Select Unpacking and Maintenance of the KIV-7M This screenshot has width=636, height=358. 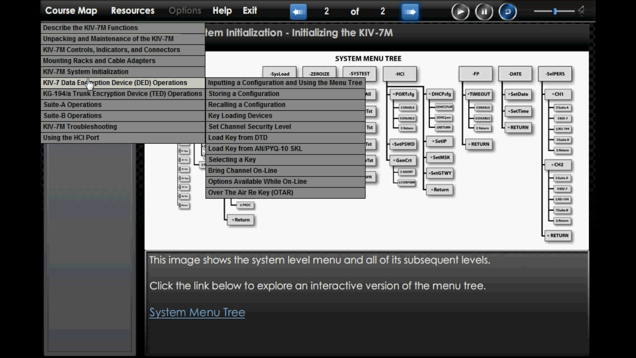pyautogui.click(x=123, y=39)
